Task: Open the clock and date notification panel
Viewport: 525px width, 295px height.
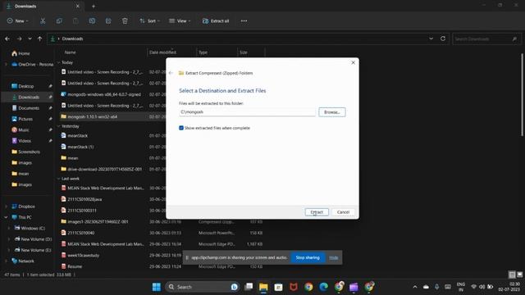Action: tap(509, 287)
